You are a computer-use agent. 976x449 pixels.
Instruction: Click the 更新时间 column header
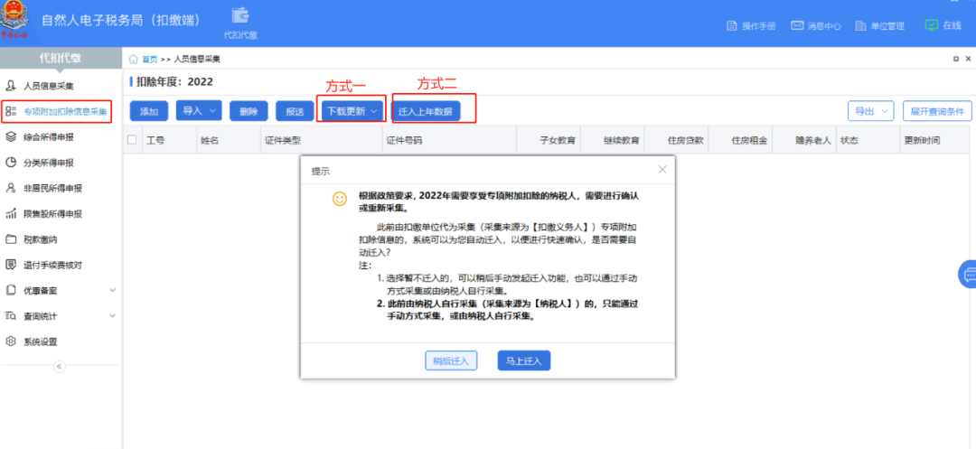pyautogui.click(x=936, y=141)
